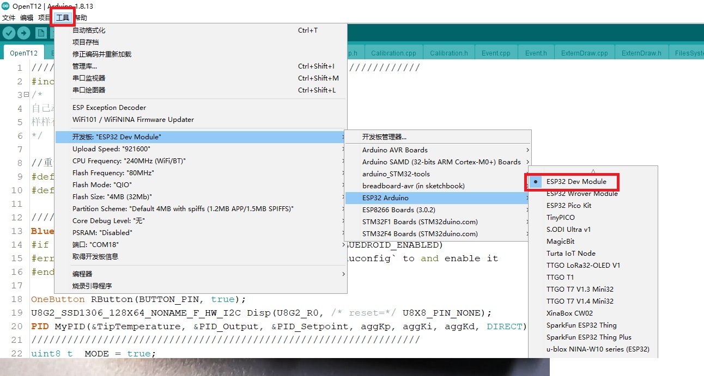This screenshot has height=376, width=704.
Task: Switch to the Event.h tab
Action: (536, 53)
